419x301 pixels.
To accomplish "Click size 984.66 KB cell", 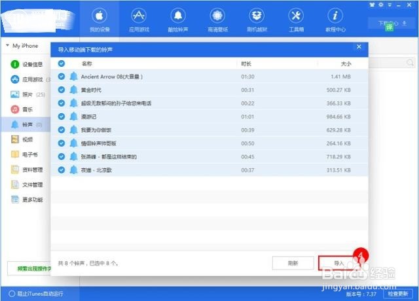I will 338,116.
